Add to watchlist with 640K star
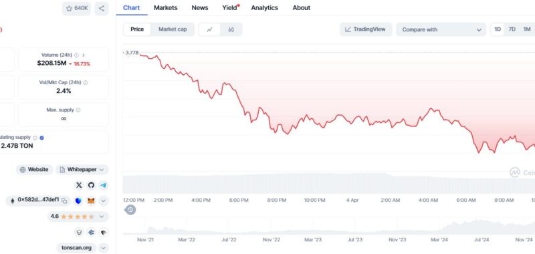 pos(77,9)
